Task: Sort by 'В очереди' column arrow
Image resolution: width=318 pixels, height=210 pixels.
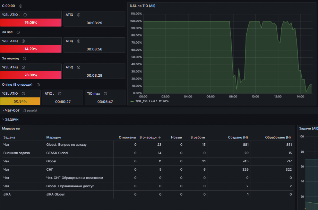Action: point(160,137)
